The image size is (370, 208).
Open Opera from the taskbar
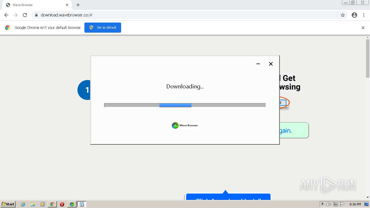tap(62, 204)
